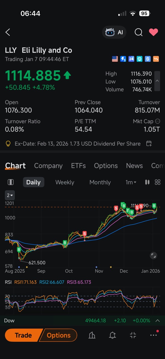Open the '2' indicator count dropdown

[10, 195]
